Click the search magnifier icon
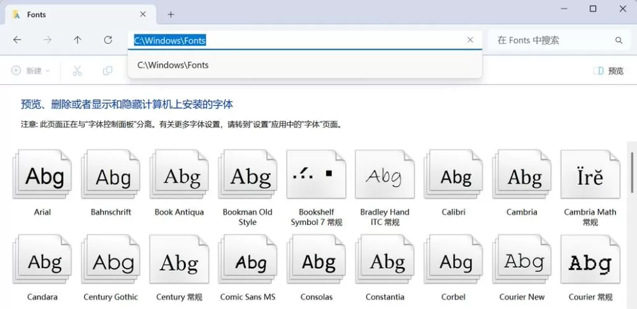This screenshot has width=637, height=309. [x=619, y=40]
